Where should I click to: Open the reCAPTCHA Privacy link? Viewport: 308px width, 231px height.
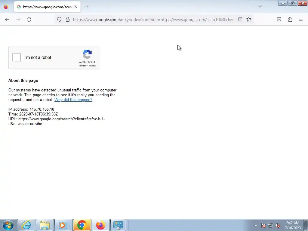point(82,66)
